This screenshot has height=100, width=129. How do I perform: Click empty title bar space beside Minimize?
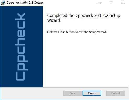[70, 3]
